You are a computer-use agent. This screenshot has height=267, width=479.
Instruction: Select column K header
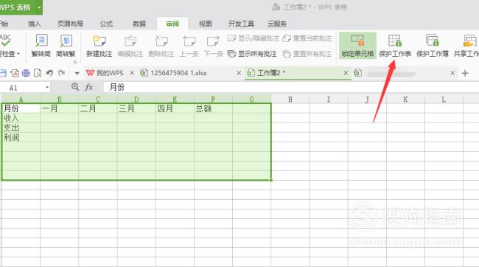[x=405, y=100]
